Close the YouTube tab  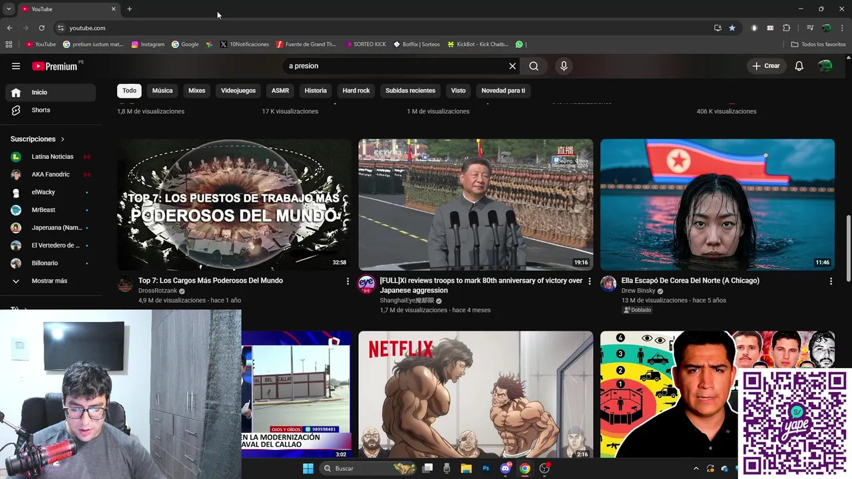pyautogui.click(x=113, y=9)
